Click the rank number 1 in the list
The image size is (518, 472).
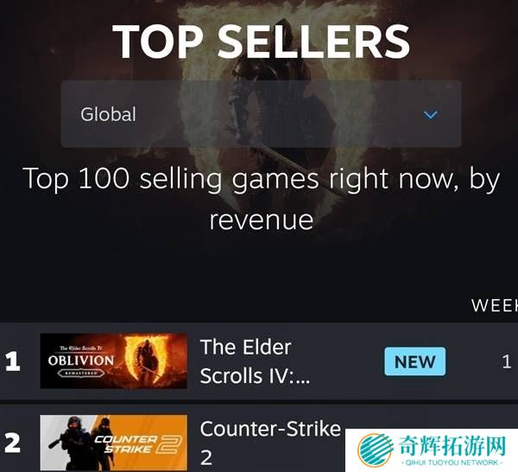[13, 360]
